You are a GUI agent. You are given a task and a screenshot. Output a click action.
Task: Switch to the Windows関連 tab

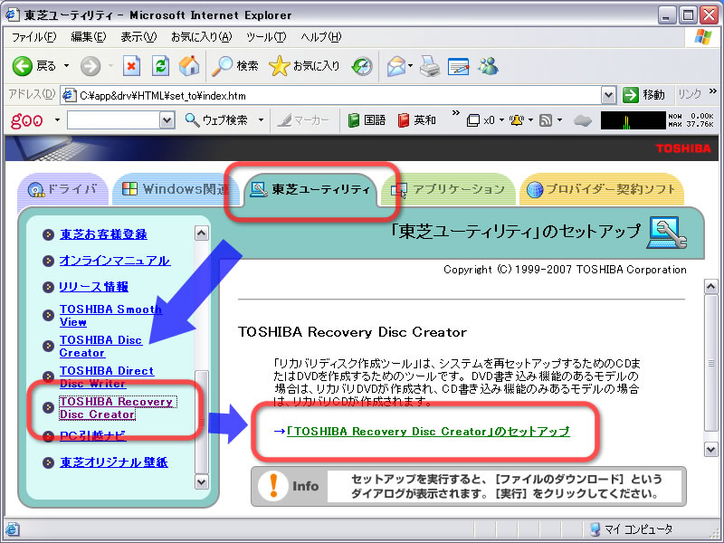(x=175, y=189)
